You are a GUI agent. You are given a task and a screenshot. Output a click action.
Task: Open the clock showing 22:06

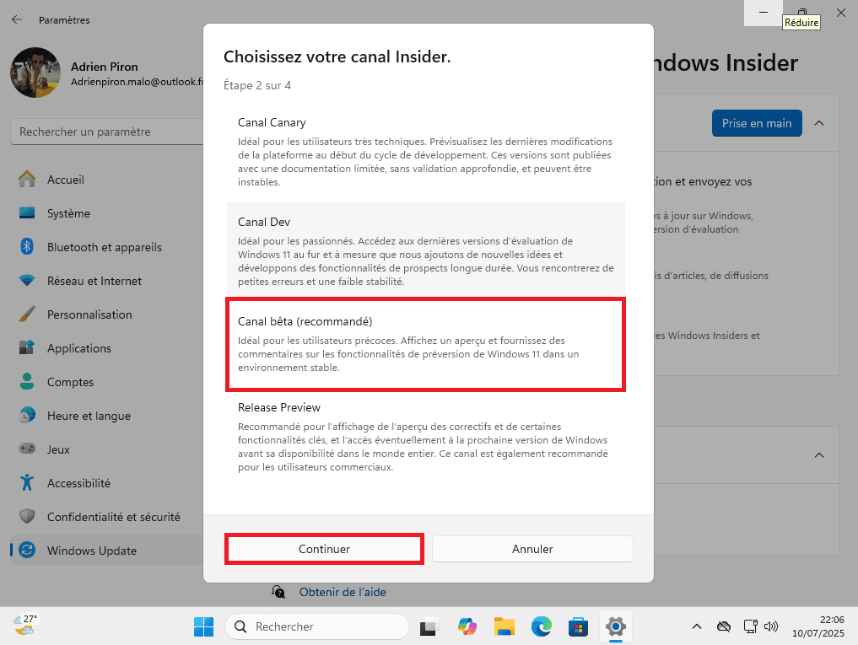tap(818, 626)
